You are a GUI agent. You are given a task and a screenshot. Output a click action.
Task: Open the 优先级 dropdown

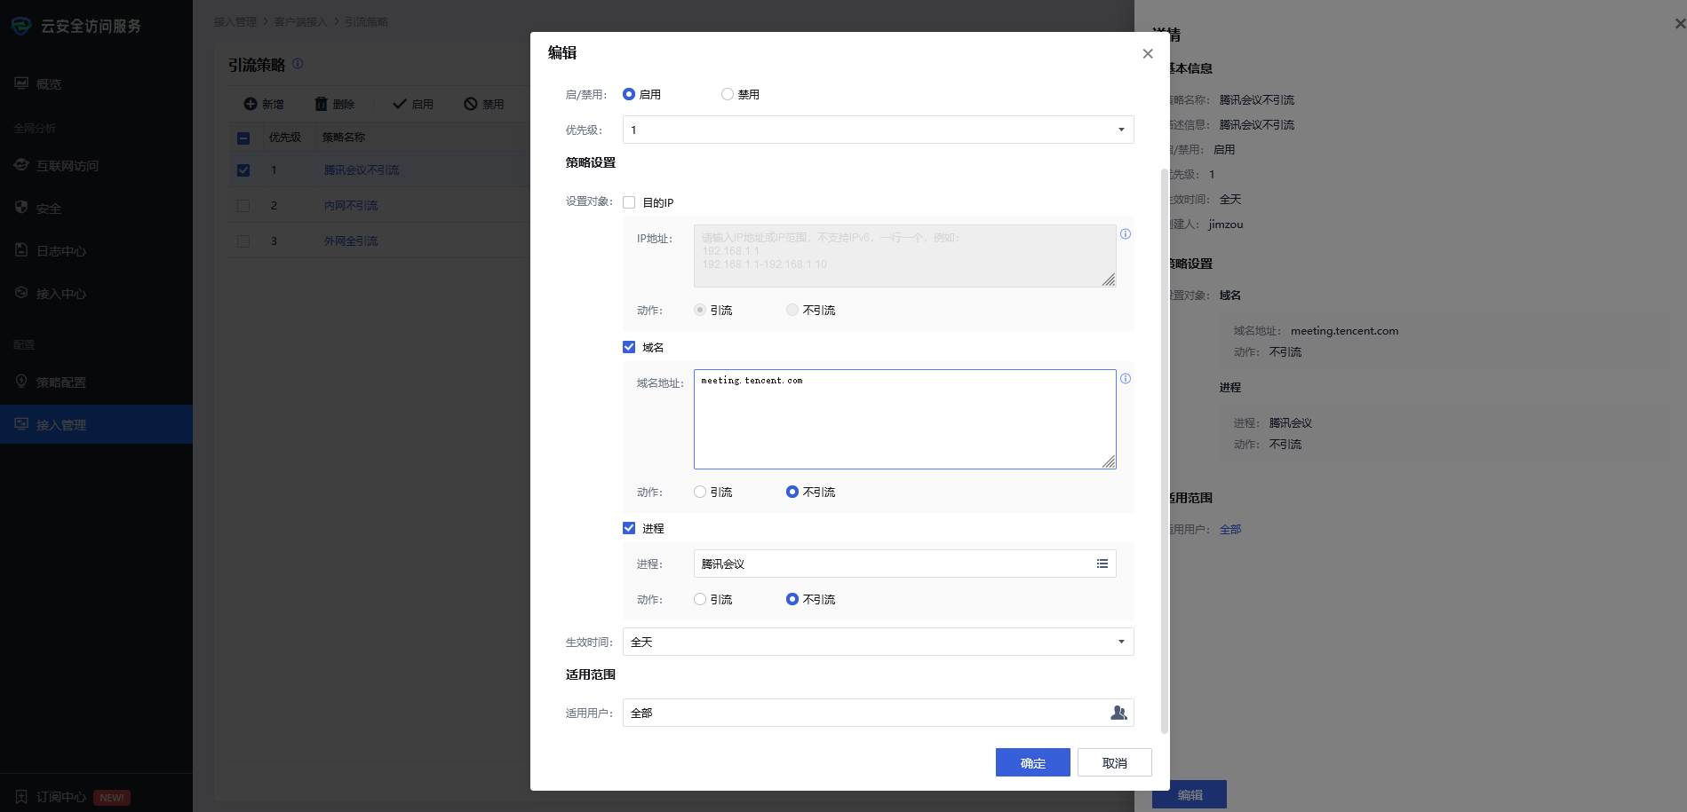tap(878, 130)
